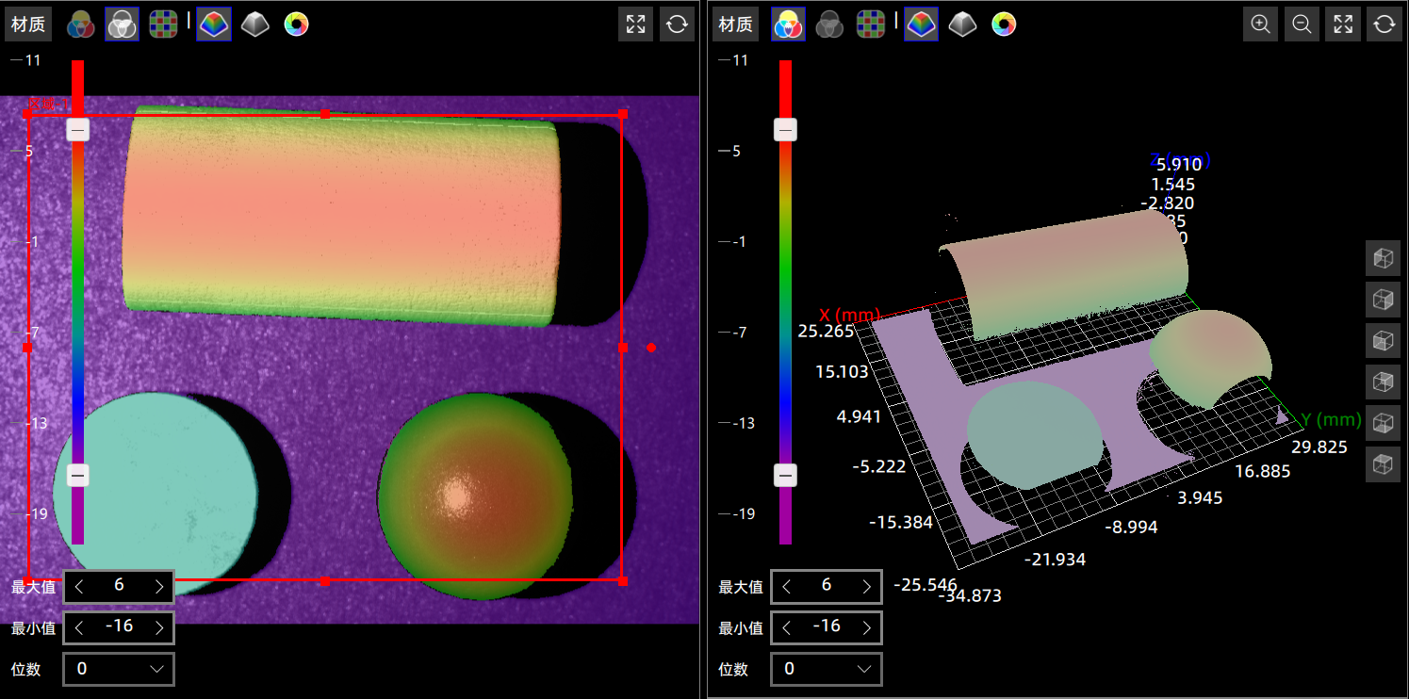
Task: Select gray shaded pyramid icon in 3D panel
Action: coord(962,24)
